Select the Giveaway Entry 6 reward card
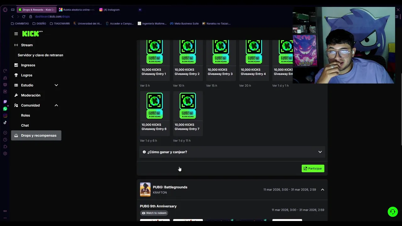This screenshot has height=226, width=402. click(x=155, y=113)
